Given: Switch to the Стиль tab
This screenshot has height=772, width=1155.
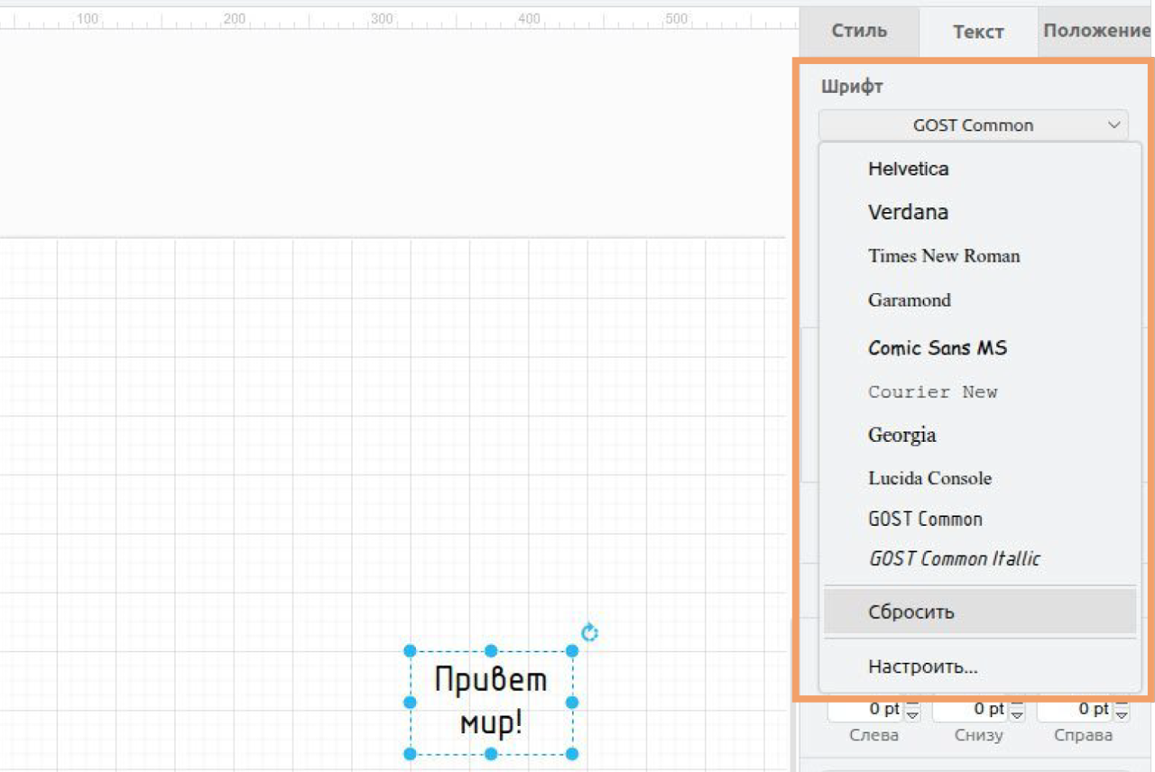Looking at the screenshot, I should point(859,31).
